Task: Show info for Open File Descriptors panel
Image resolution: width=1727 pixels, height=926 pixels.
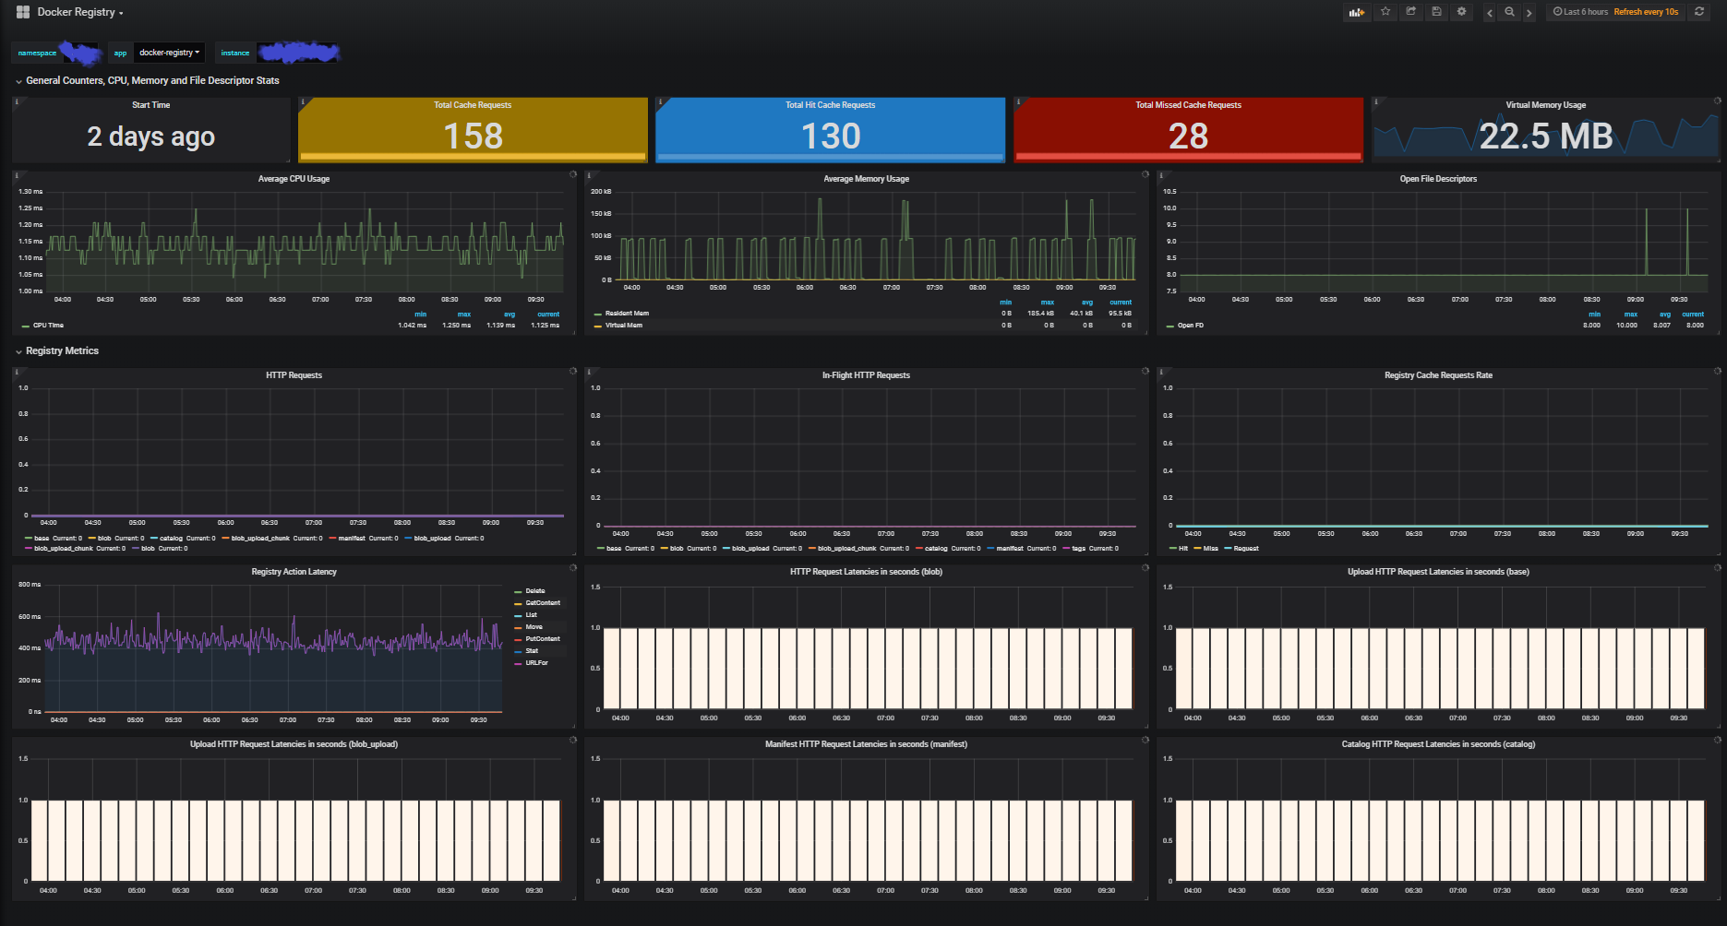Action: point(1161,175)
